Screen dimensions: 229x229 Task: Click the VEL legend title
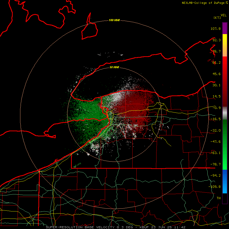(x=223, y=15)
